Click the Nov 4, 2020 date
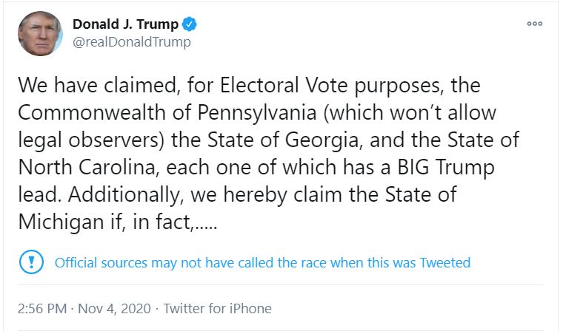This screenshot has width=563, height=331. click(x=116, y=308)
